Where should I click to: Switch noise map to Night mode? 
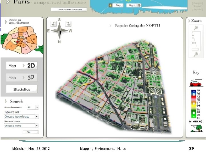tap(132, 5)
